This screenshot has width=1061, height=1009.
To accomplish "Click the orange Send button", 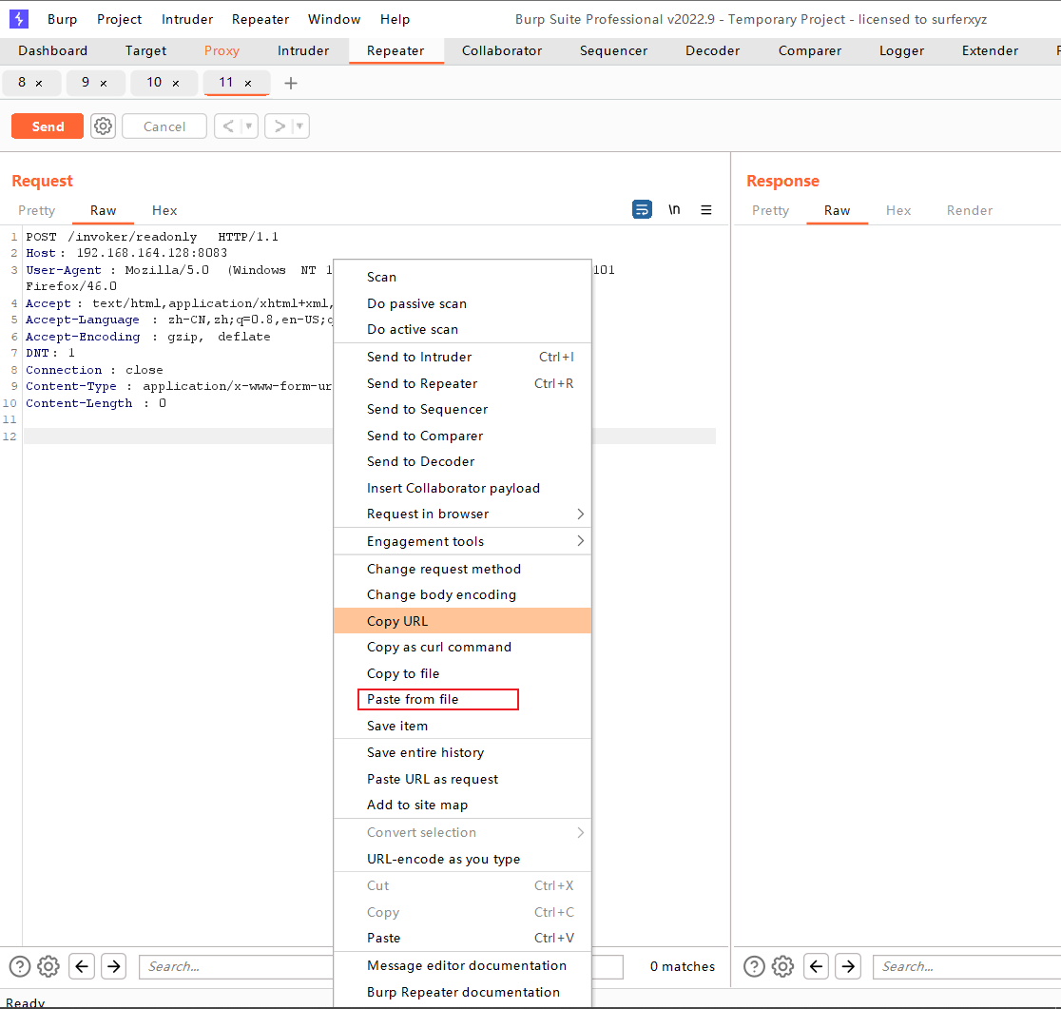I will click(x=48, y=126).
